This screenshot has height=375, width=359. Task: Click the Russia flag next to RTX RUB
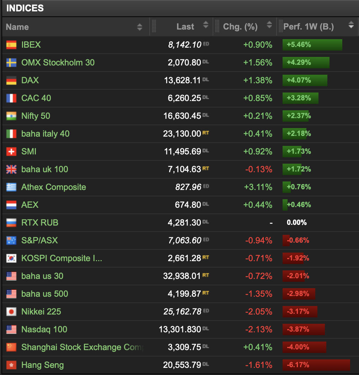(11, 223)
